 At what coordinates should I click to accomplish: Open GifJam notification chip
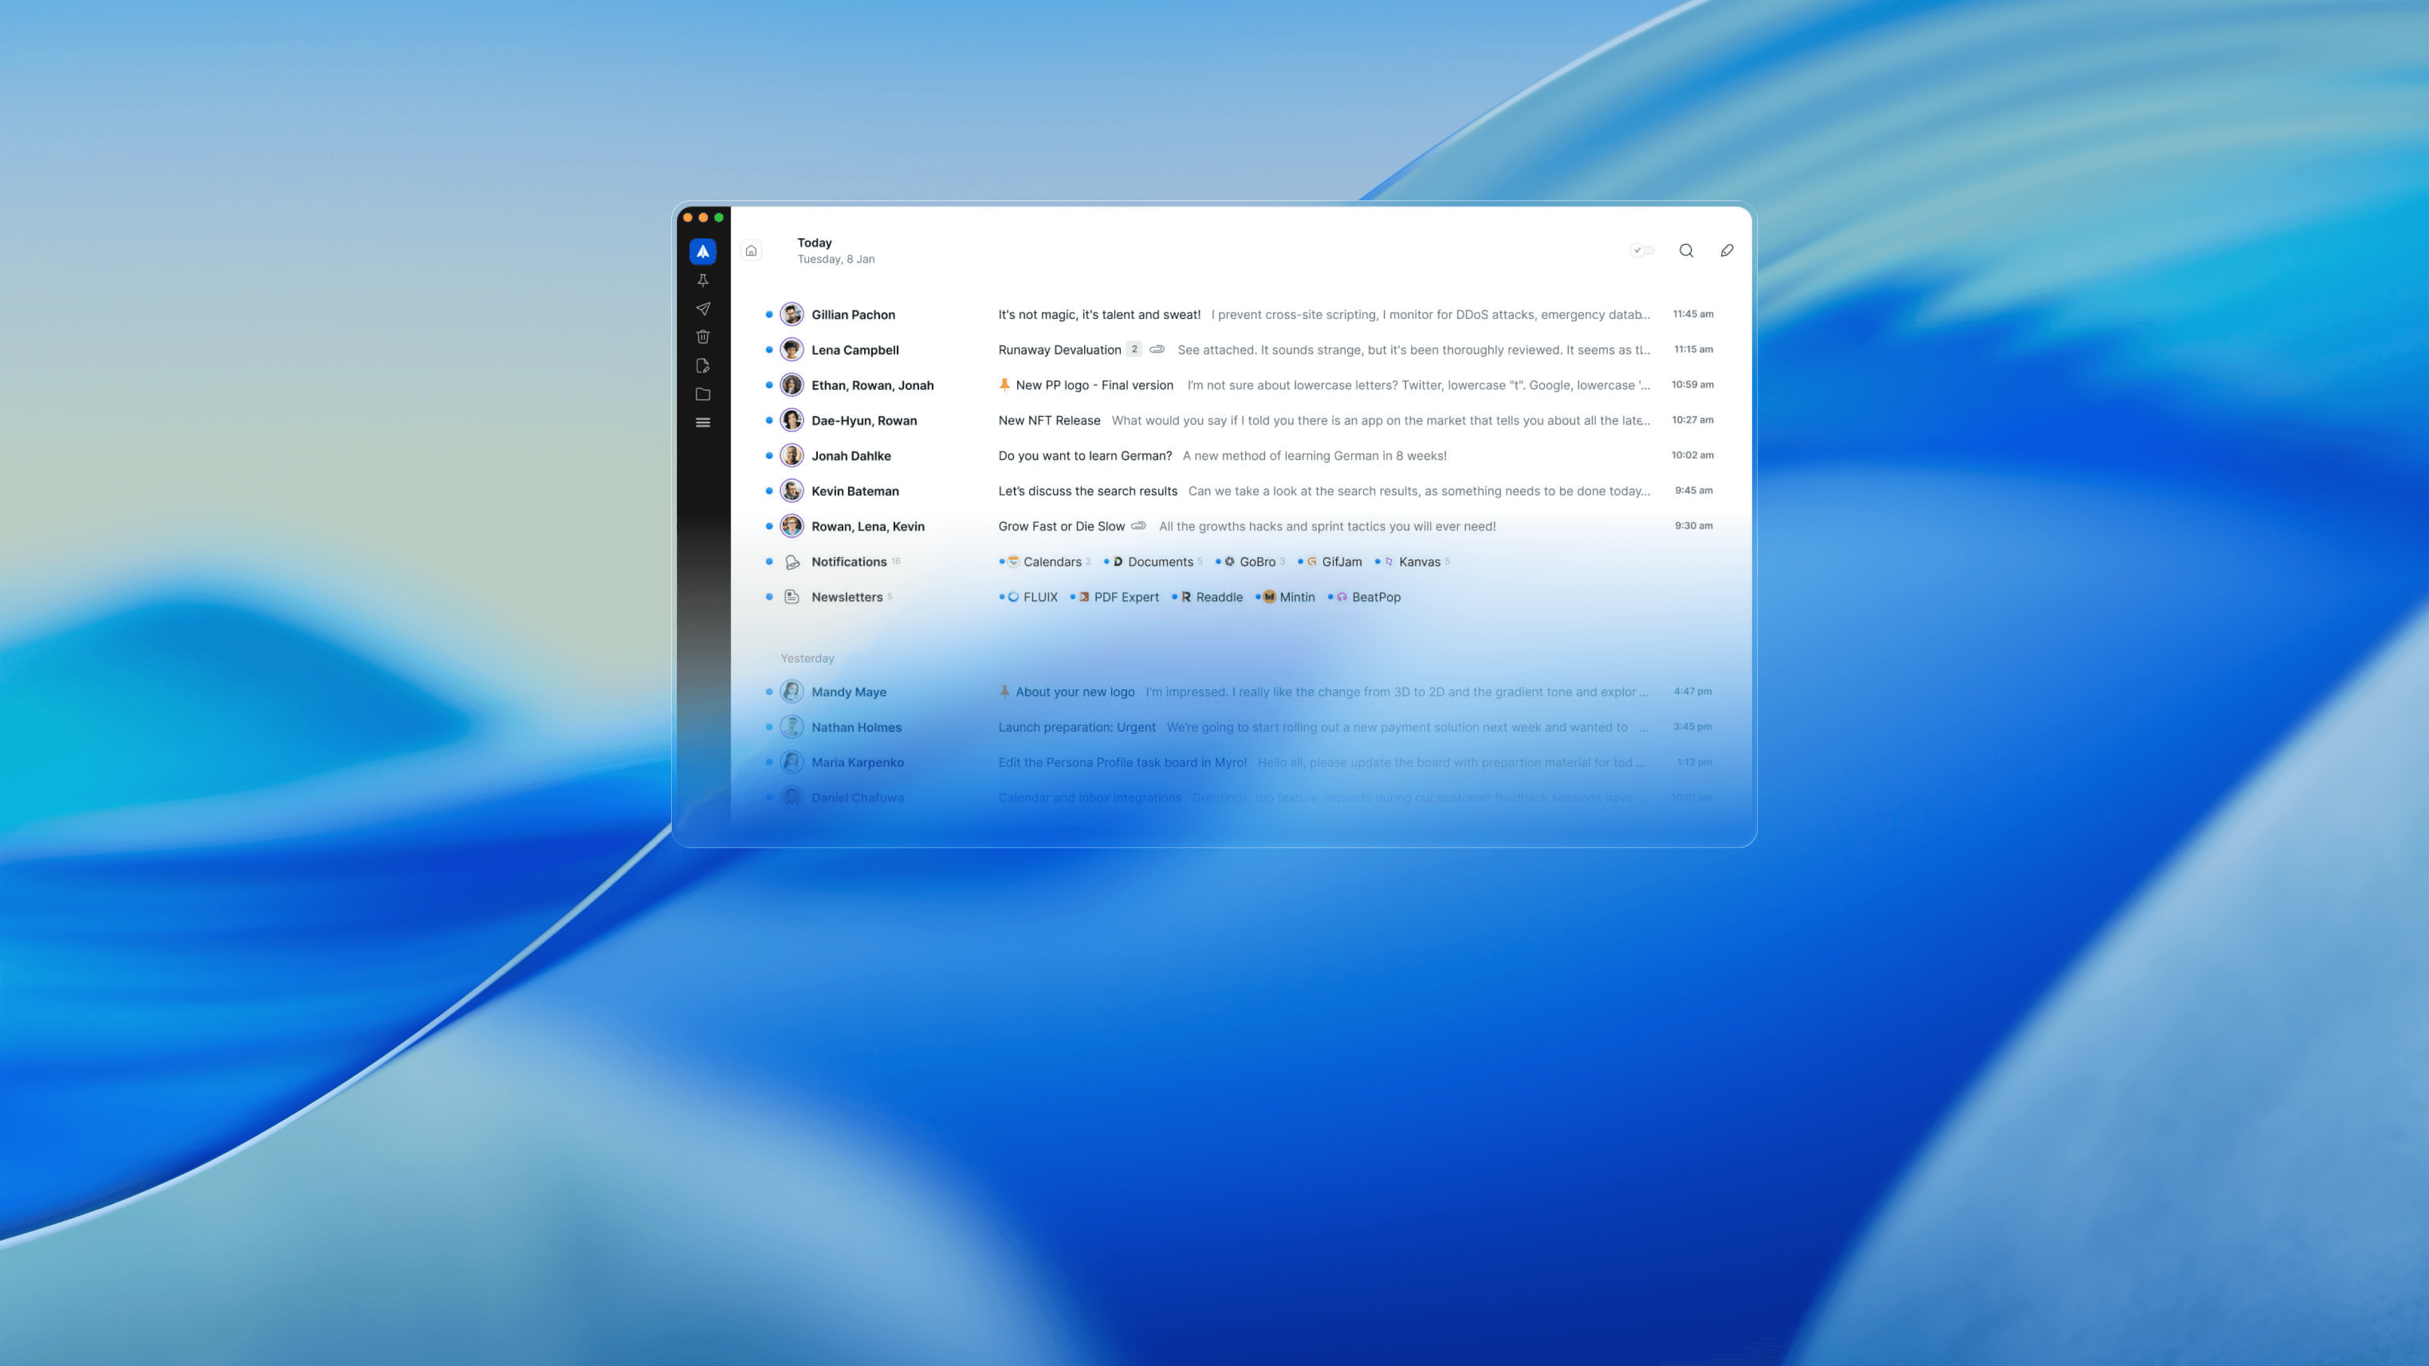point(1330,562)
